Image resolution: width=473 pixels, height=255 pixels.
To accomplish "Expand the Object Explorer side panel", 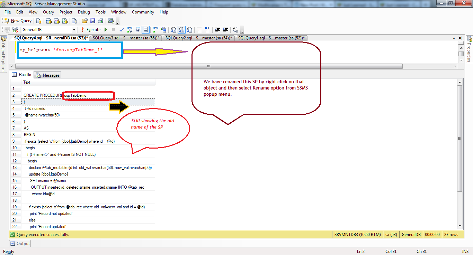I will 3,54.
